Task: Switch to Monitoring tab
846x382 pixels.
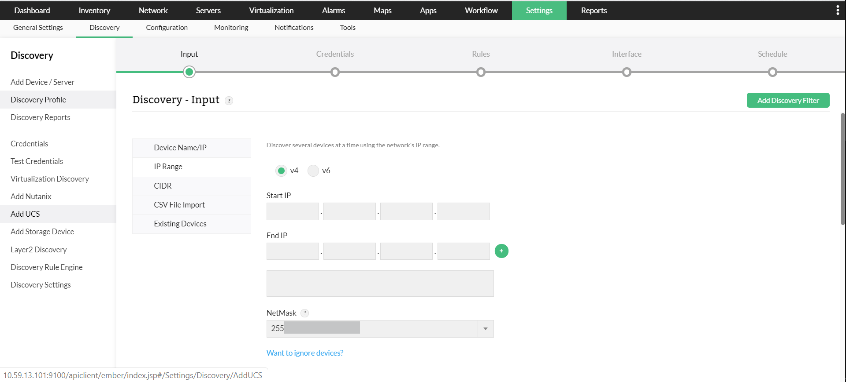Action: coord(231,28)
